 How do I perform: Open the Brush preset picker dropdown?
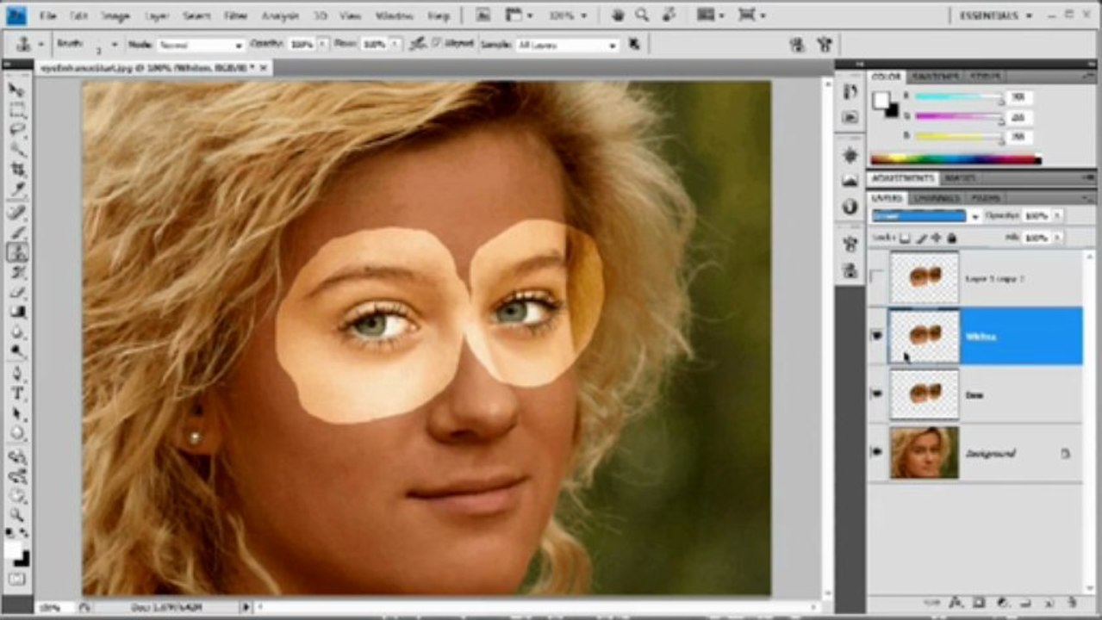point(115,44)
